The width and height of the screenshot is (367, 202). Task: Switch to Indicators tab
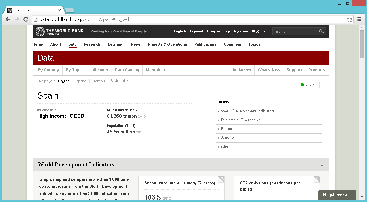[99, 70]
